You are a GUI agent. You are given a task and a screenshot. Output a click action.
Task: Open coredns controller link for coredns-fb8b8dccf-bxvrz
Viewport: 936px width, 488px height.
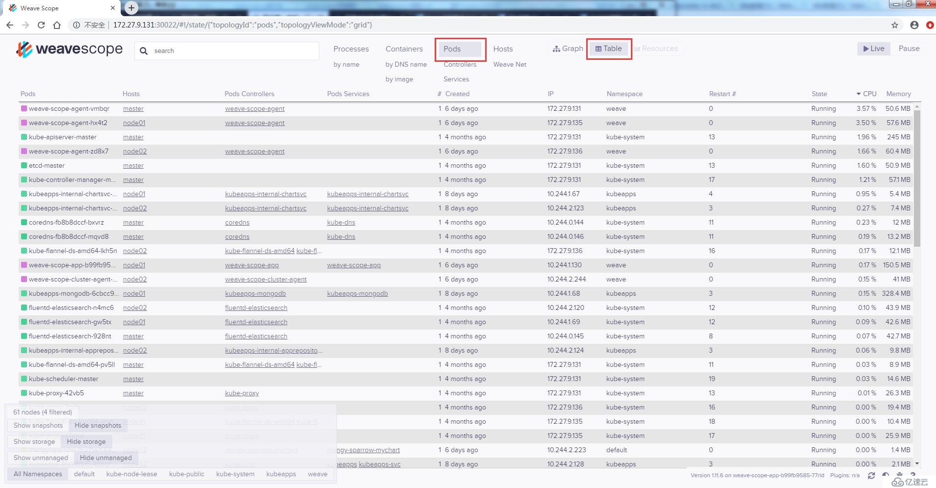[x=237, y=222]
